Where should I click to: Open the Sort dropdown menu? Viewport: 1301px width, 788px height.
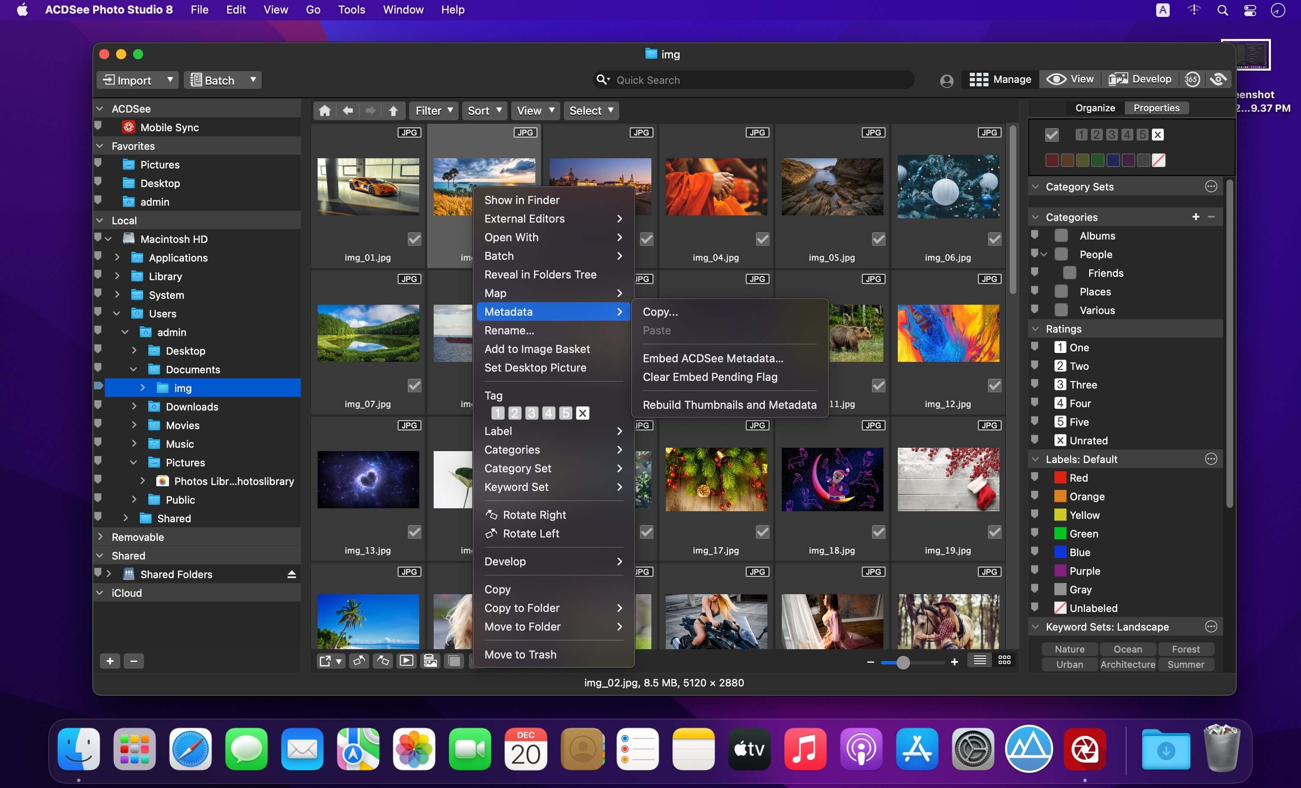482,110
